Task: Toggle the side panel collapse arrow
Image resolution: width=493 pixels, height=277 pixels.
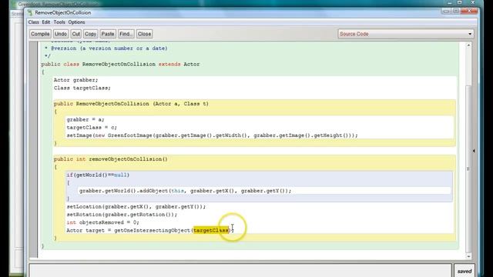Action: tap(474, 151)
